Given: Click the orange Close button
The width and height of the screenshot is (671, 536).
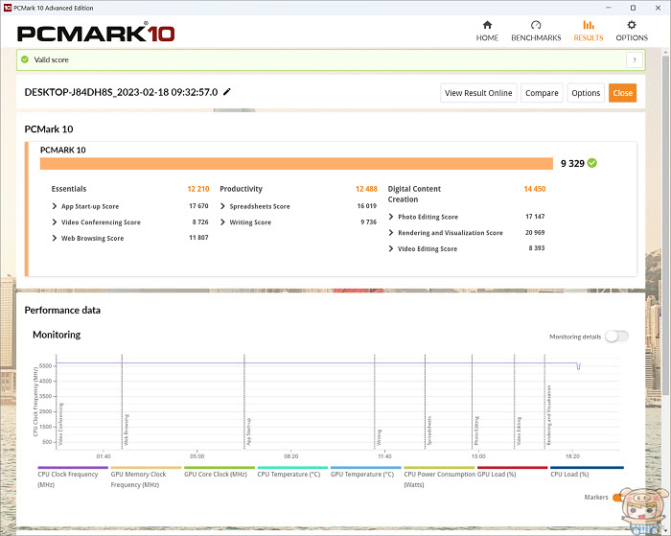Looking at the screenshot, I should point(623,93).
